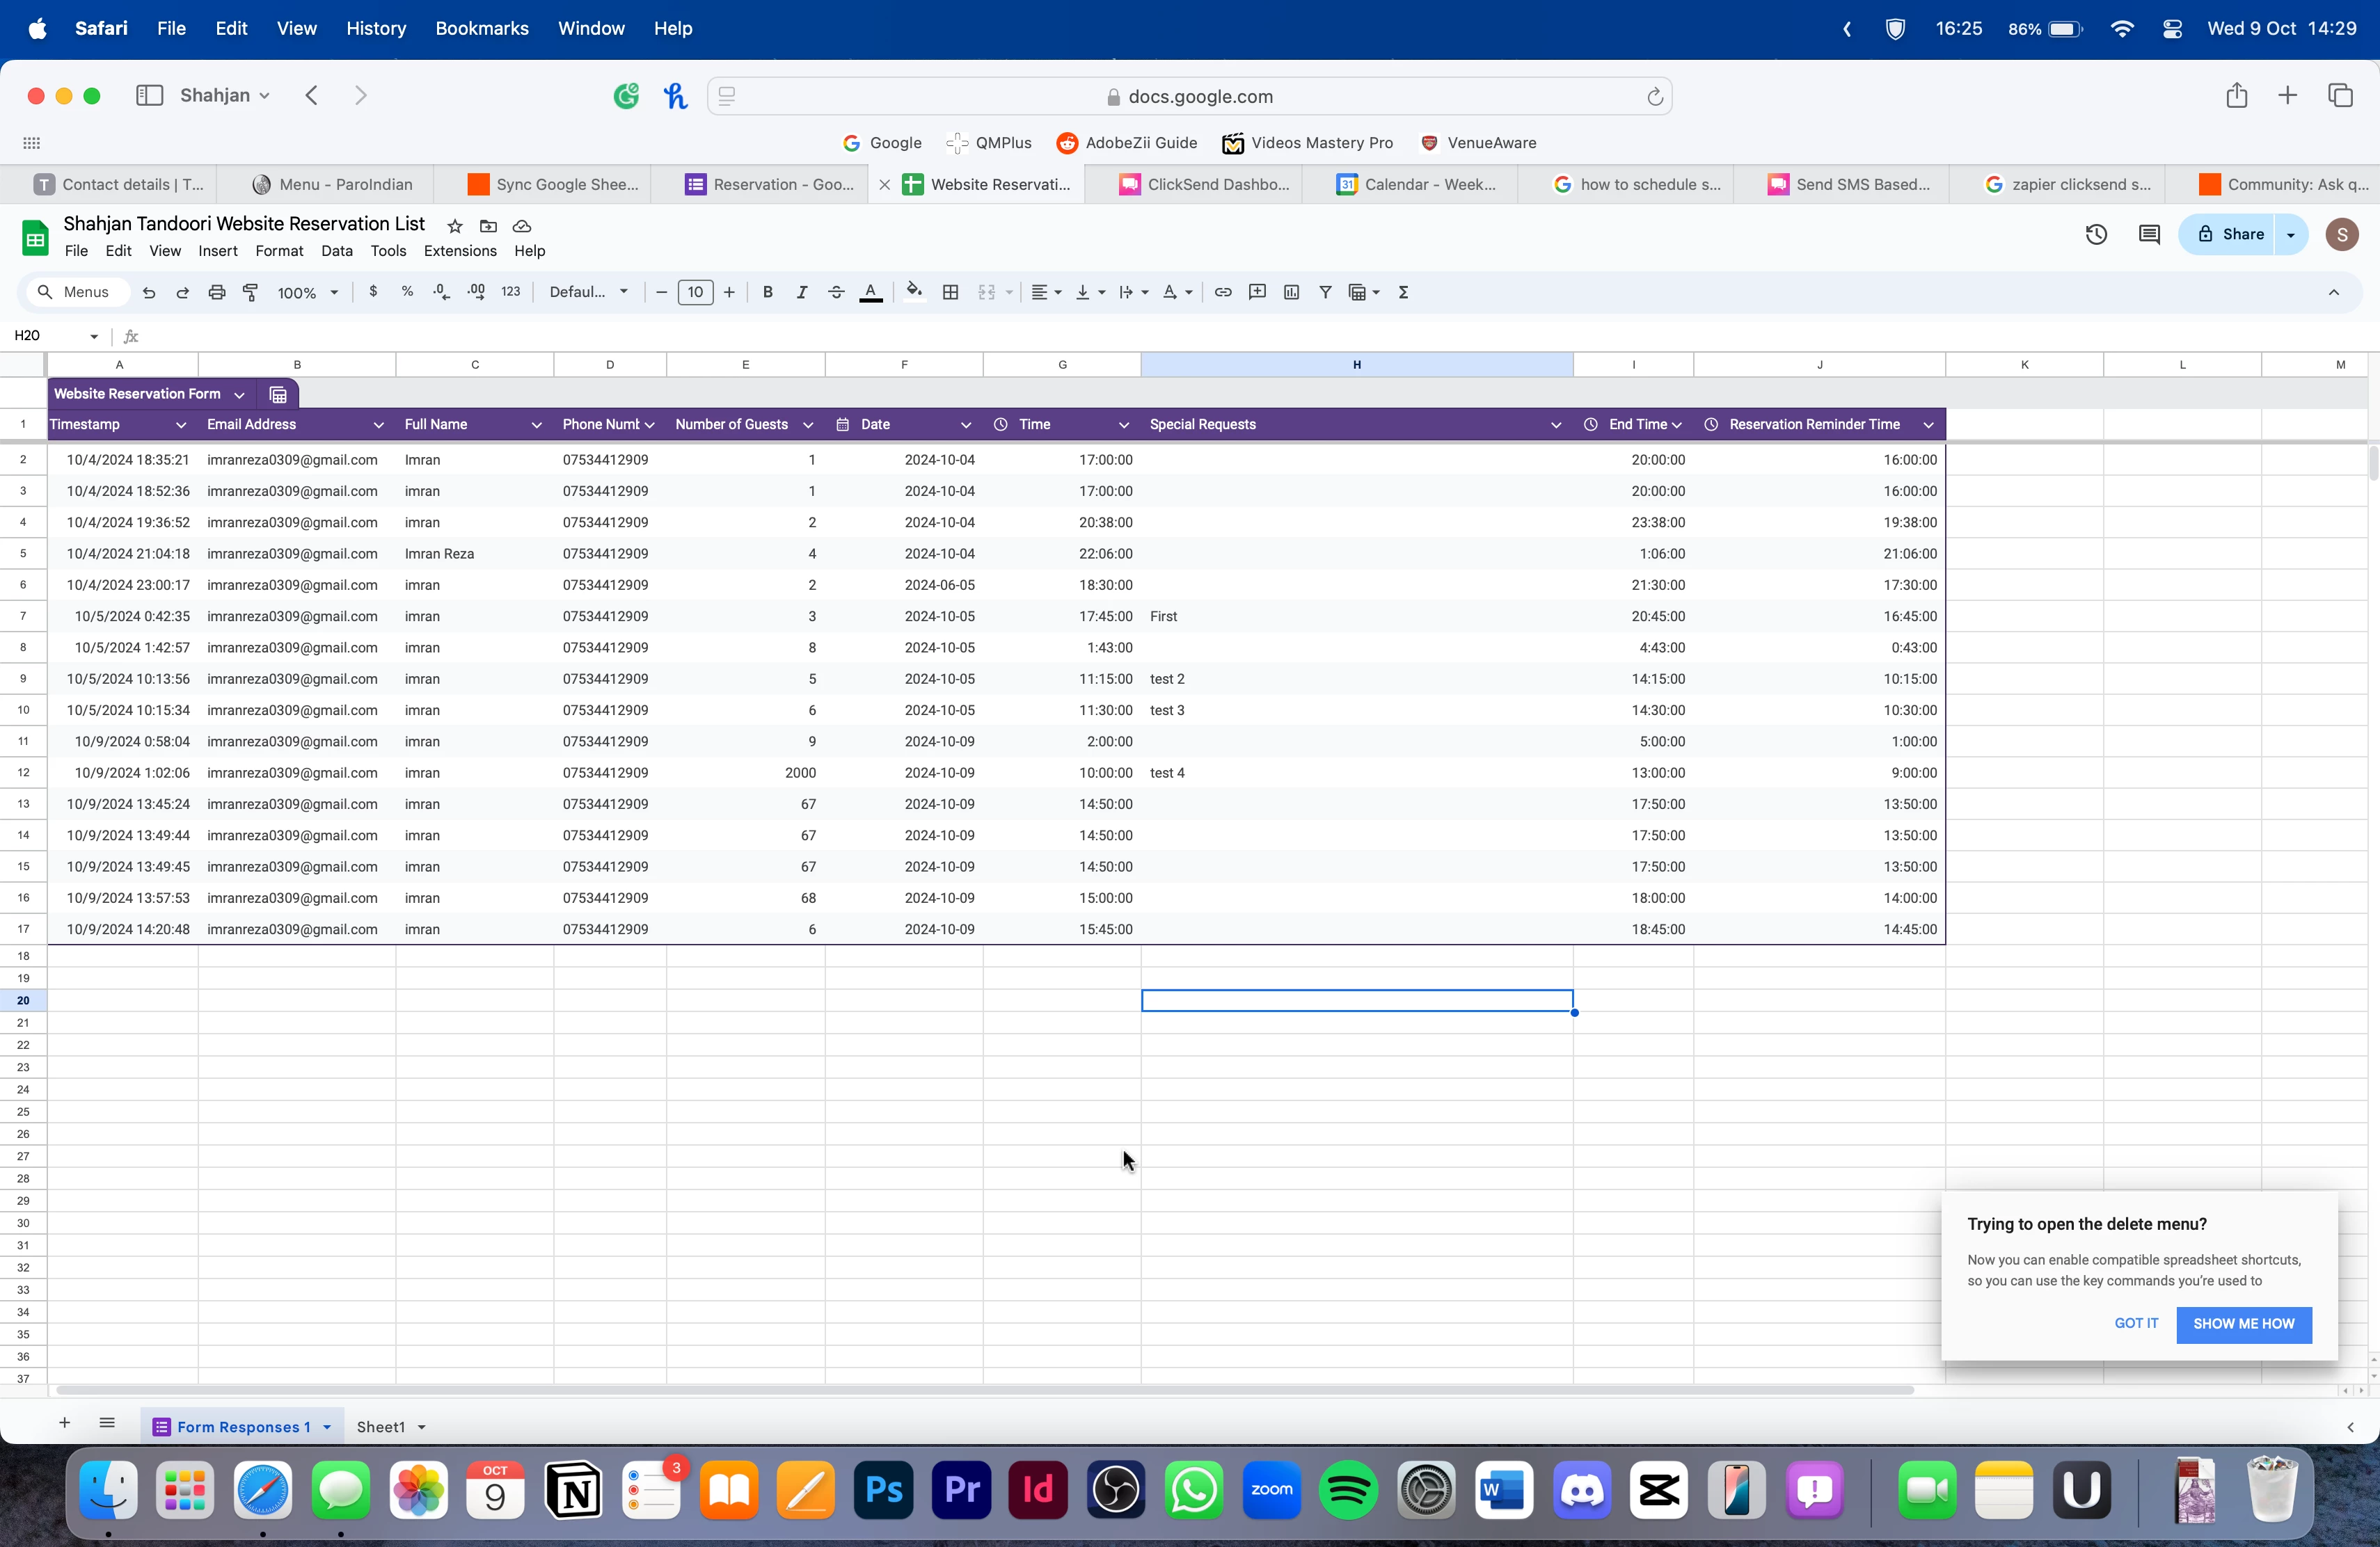Image resolution: width=2380 pixels, height=1547 pixels.
Task: Click the GOT IT button
Action: pyautogui.click(x=2136, y=1323)
